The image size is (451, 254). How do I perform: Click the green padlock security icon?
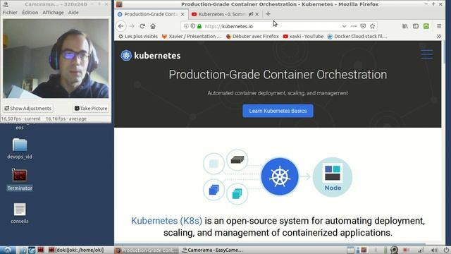click(x=199, y=26)
